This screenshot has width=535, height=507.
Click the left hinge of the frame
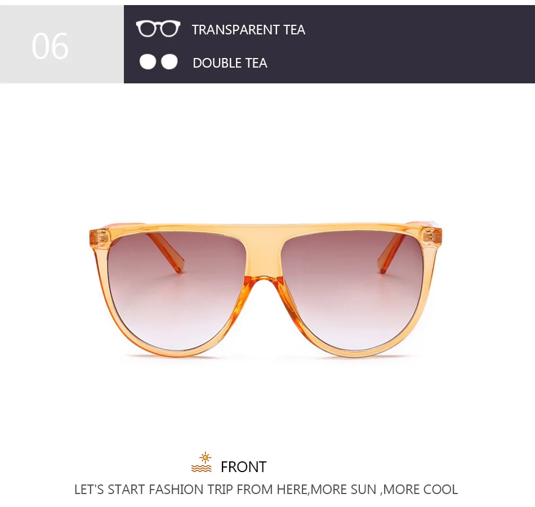click(100, 236)
